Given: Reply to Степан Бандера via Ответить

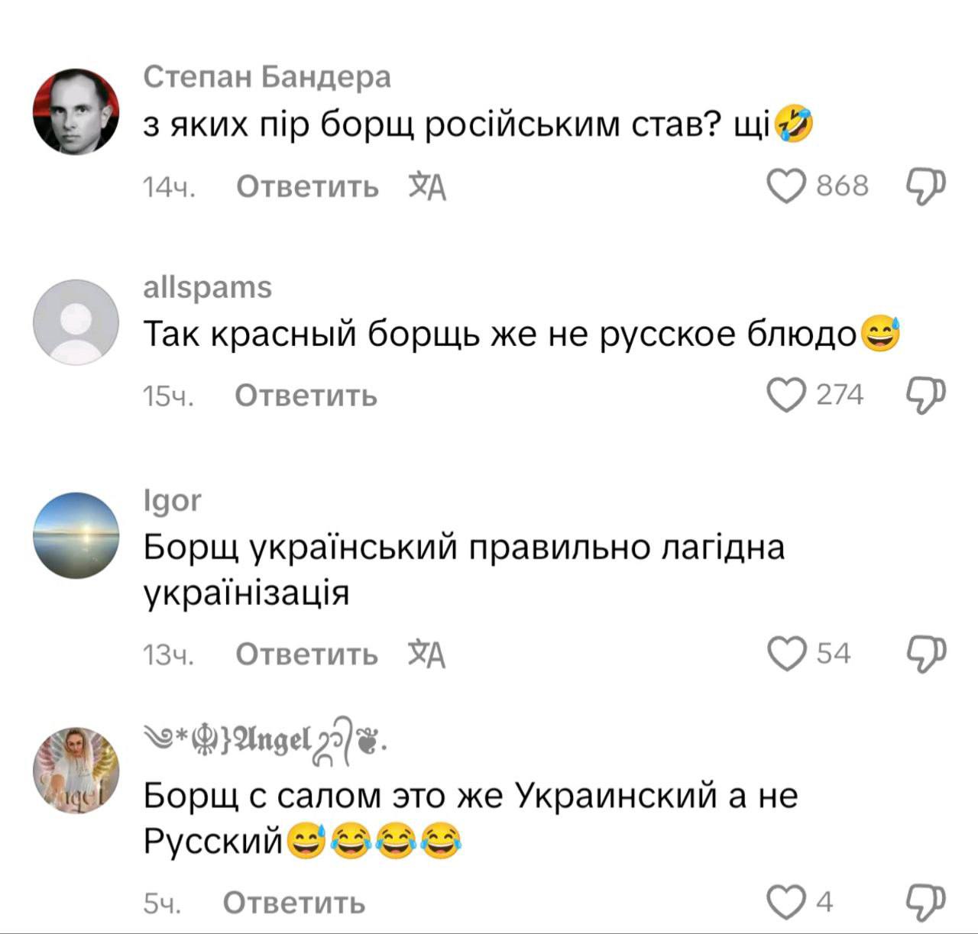Looking at the screenshot, I should click(x=307, y=186).
